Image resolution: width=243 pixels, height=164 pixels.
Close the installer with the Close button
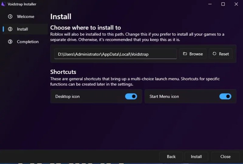tap(225, 156)
